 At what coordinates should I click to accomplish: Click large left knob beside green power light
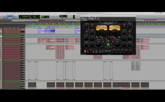click(99, 43)
